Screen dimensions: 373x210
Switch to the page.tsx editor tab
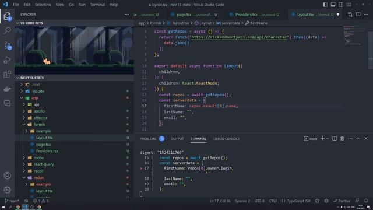[x=194, y=15]
